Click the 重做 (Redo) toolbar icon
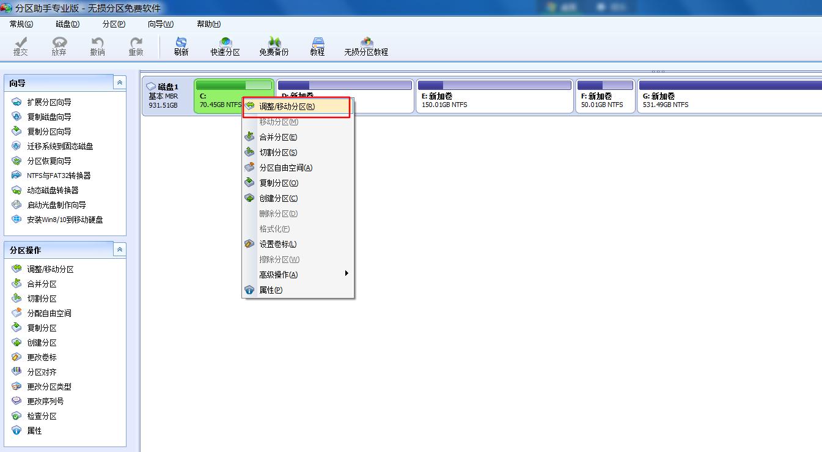822x452 pixels. [135, 46]
